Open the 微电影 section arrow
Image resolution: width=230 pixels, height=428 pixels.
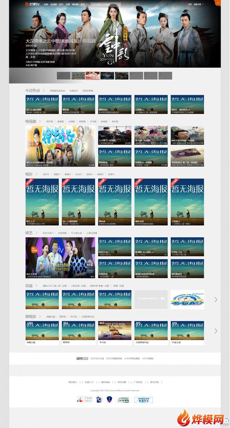click(x=40, y=316)
